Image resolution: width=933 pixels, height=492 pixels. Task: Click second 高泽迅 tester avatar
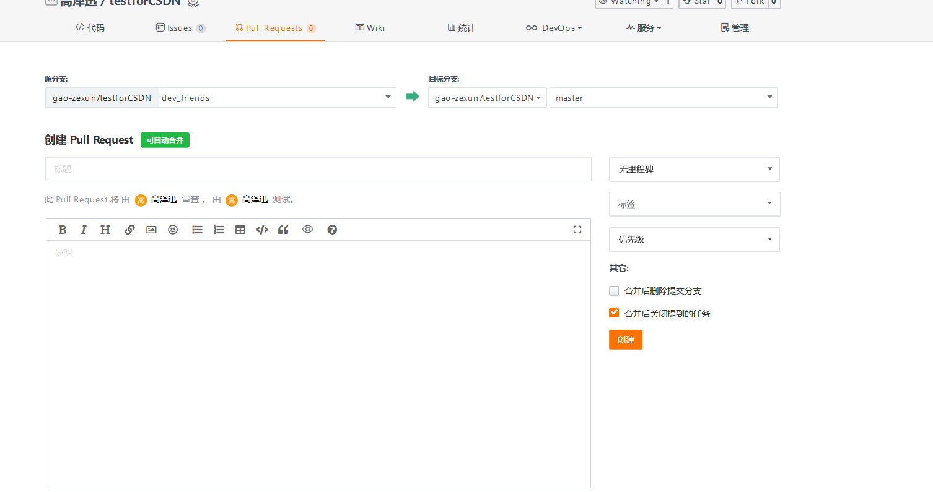point(232,200)
